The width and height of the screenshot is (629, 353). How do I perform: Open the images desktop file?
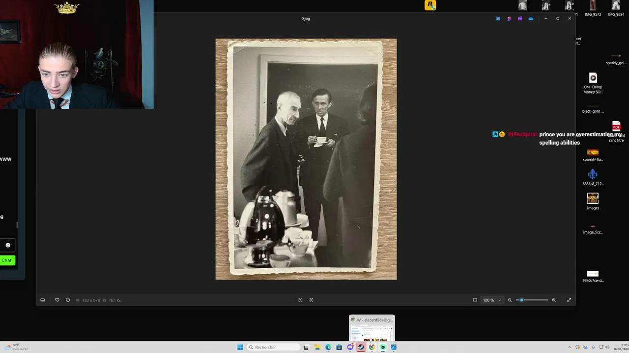coord(593,202)
